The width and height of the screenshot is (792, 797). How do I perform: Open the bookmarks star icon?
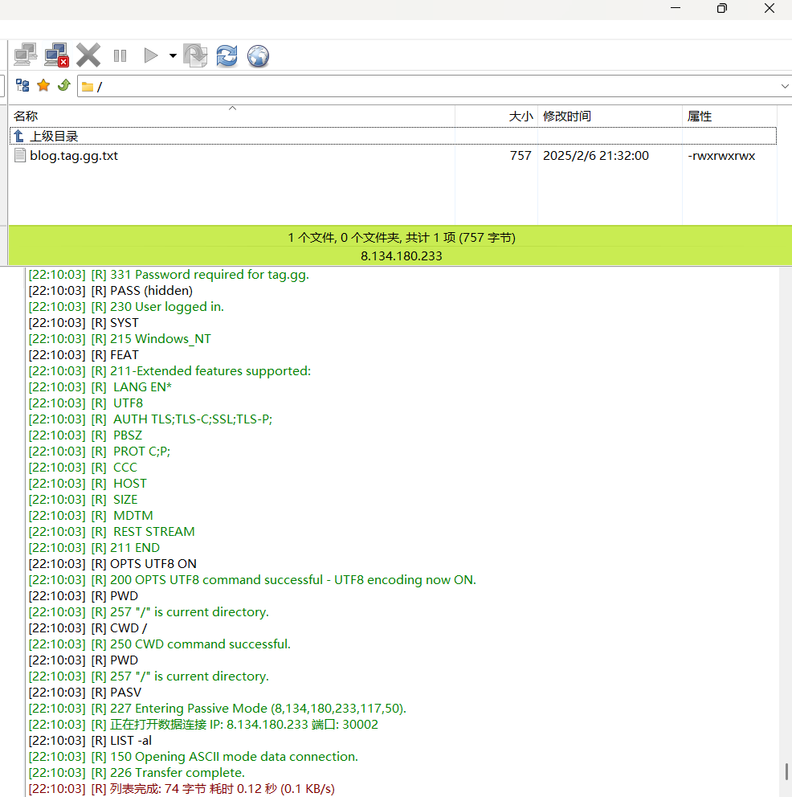(x=43, y=86)
